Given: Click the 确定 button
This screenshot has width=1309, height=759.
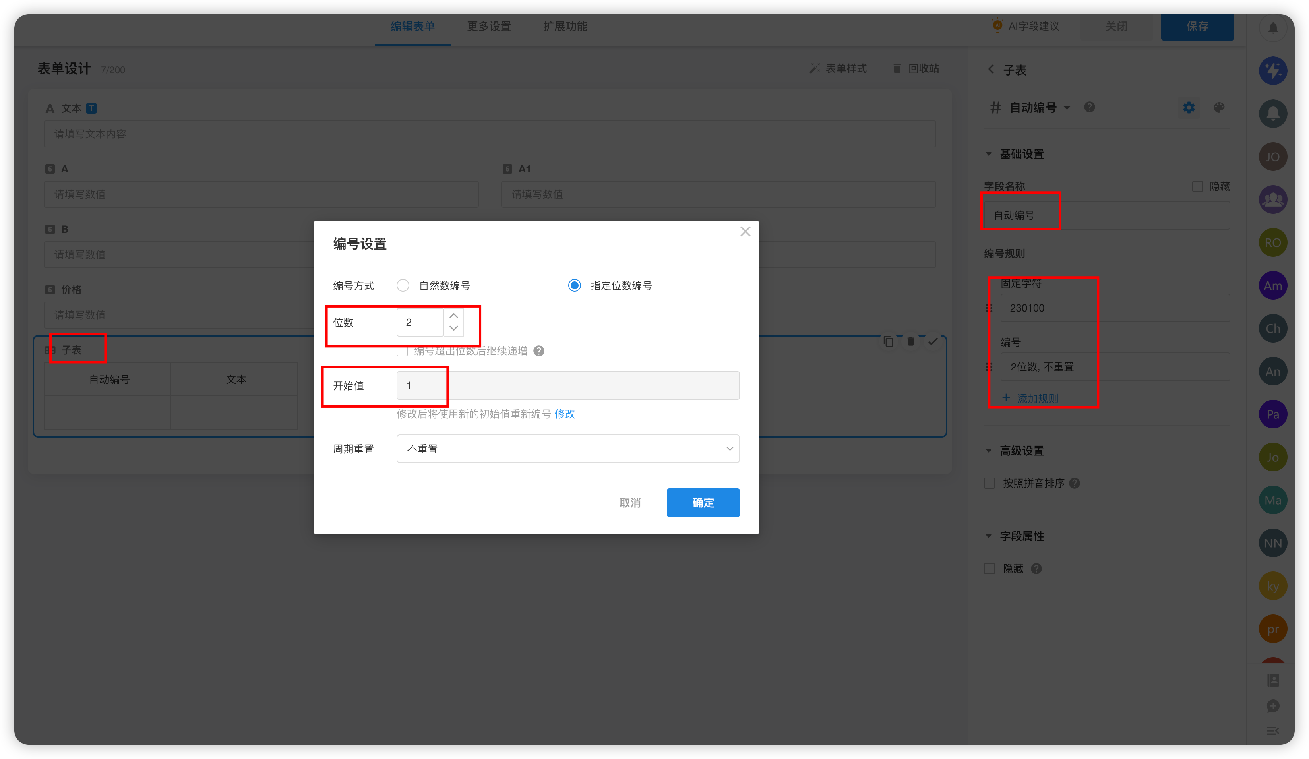Looking at the screenshot, I should (x=703, y=502).
